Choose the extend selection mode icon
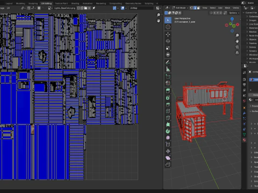 [x=169, y=13]
